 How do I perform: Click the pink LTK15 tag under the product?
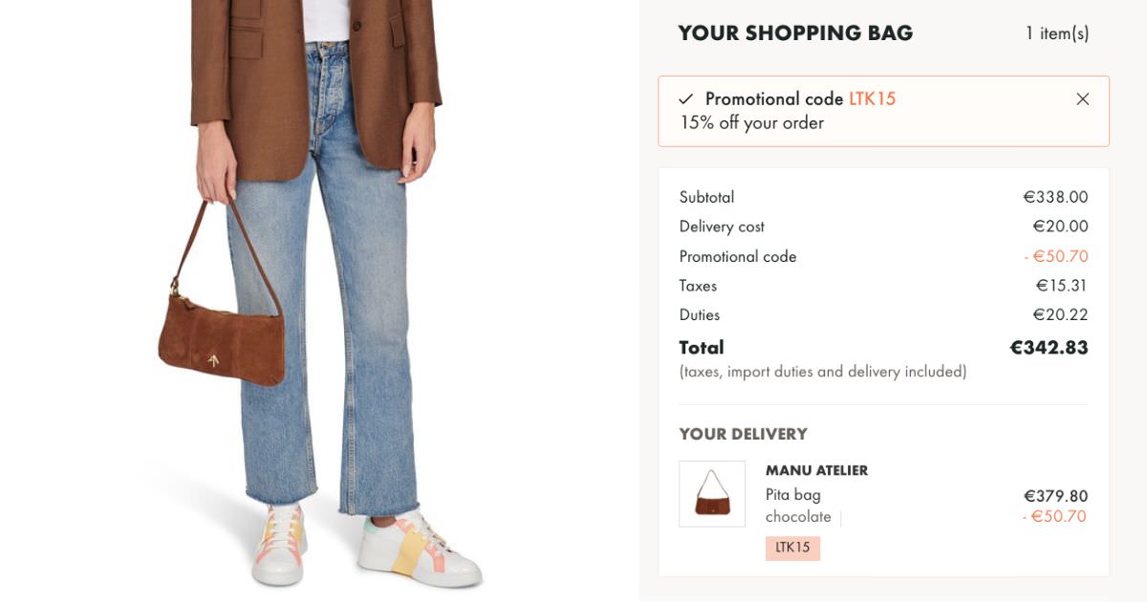792,548
